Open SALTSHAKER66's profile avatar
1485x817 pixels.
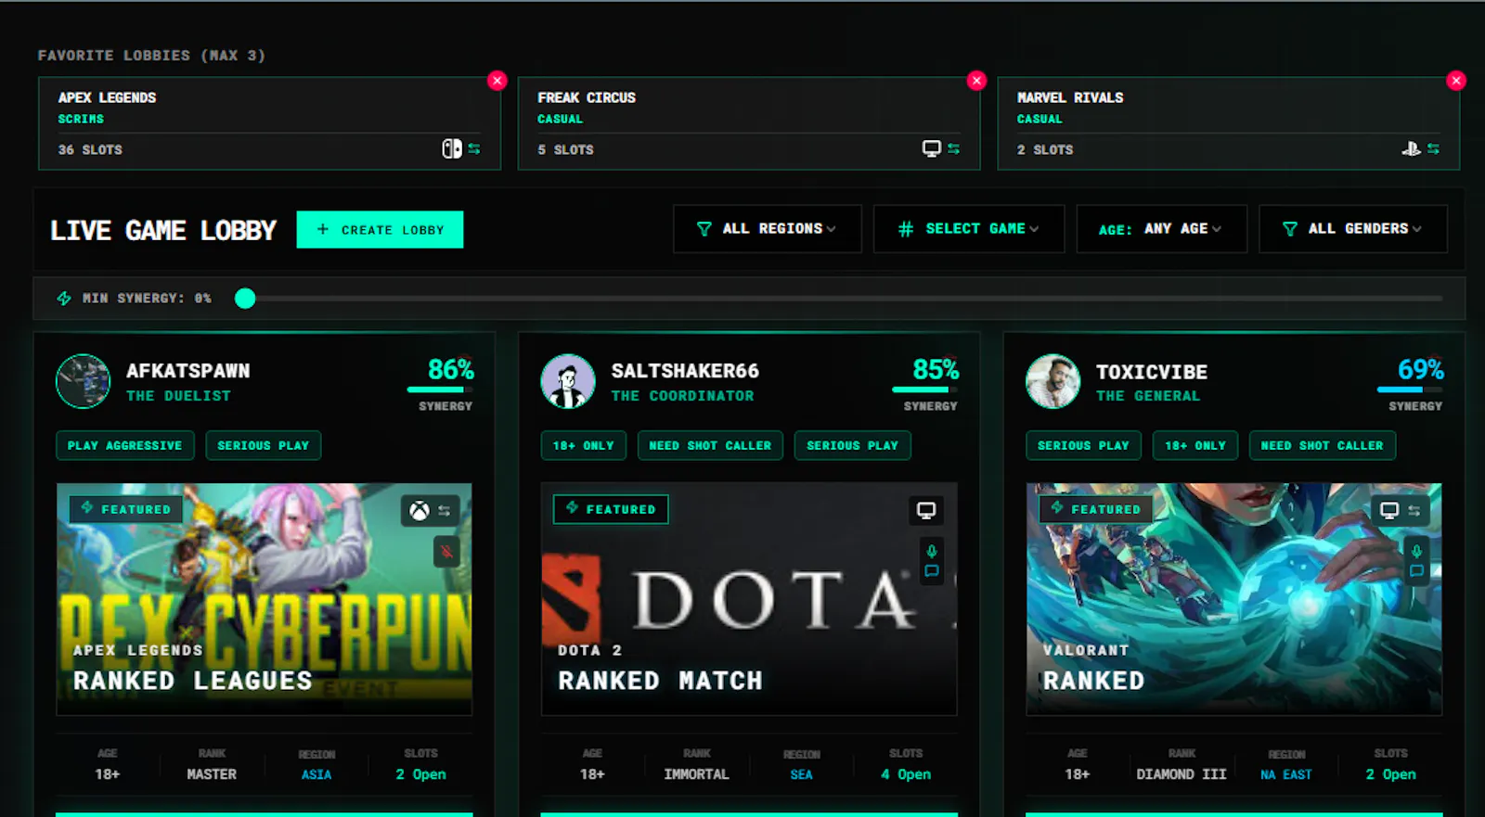coord(568,381)
